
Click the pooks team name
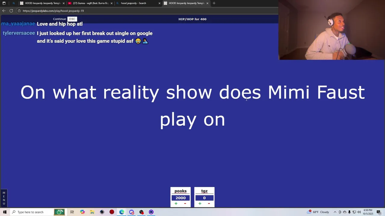[180, 191]
